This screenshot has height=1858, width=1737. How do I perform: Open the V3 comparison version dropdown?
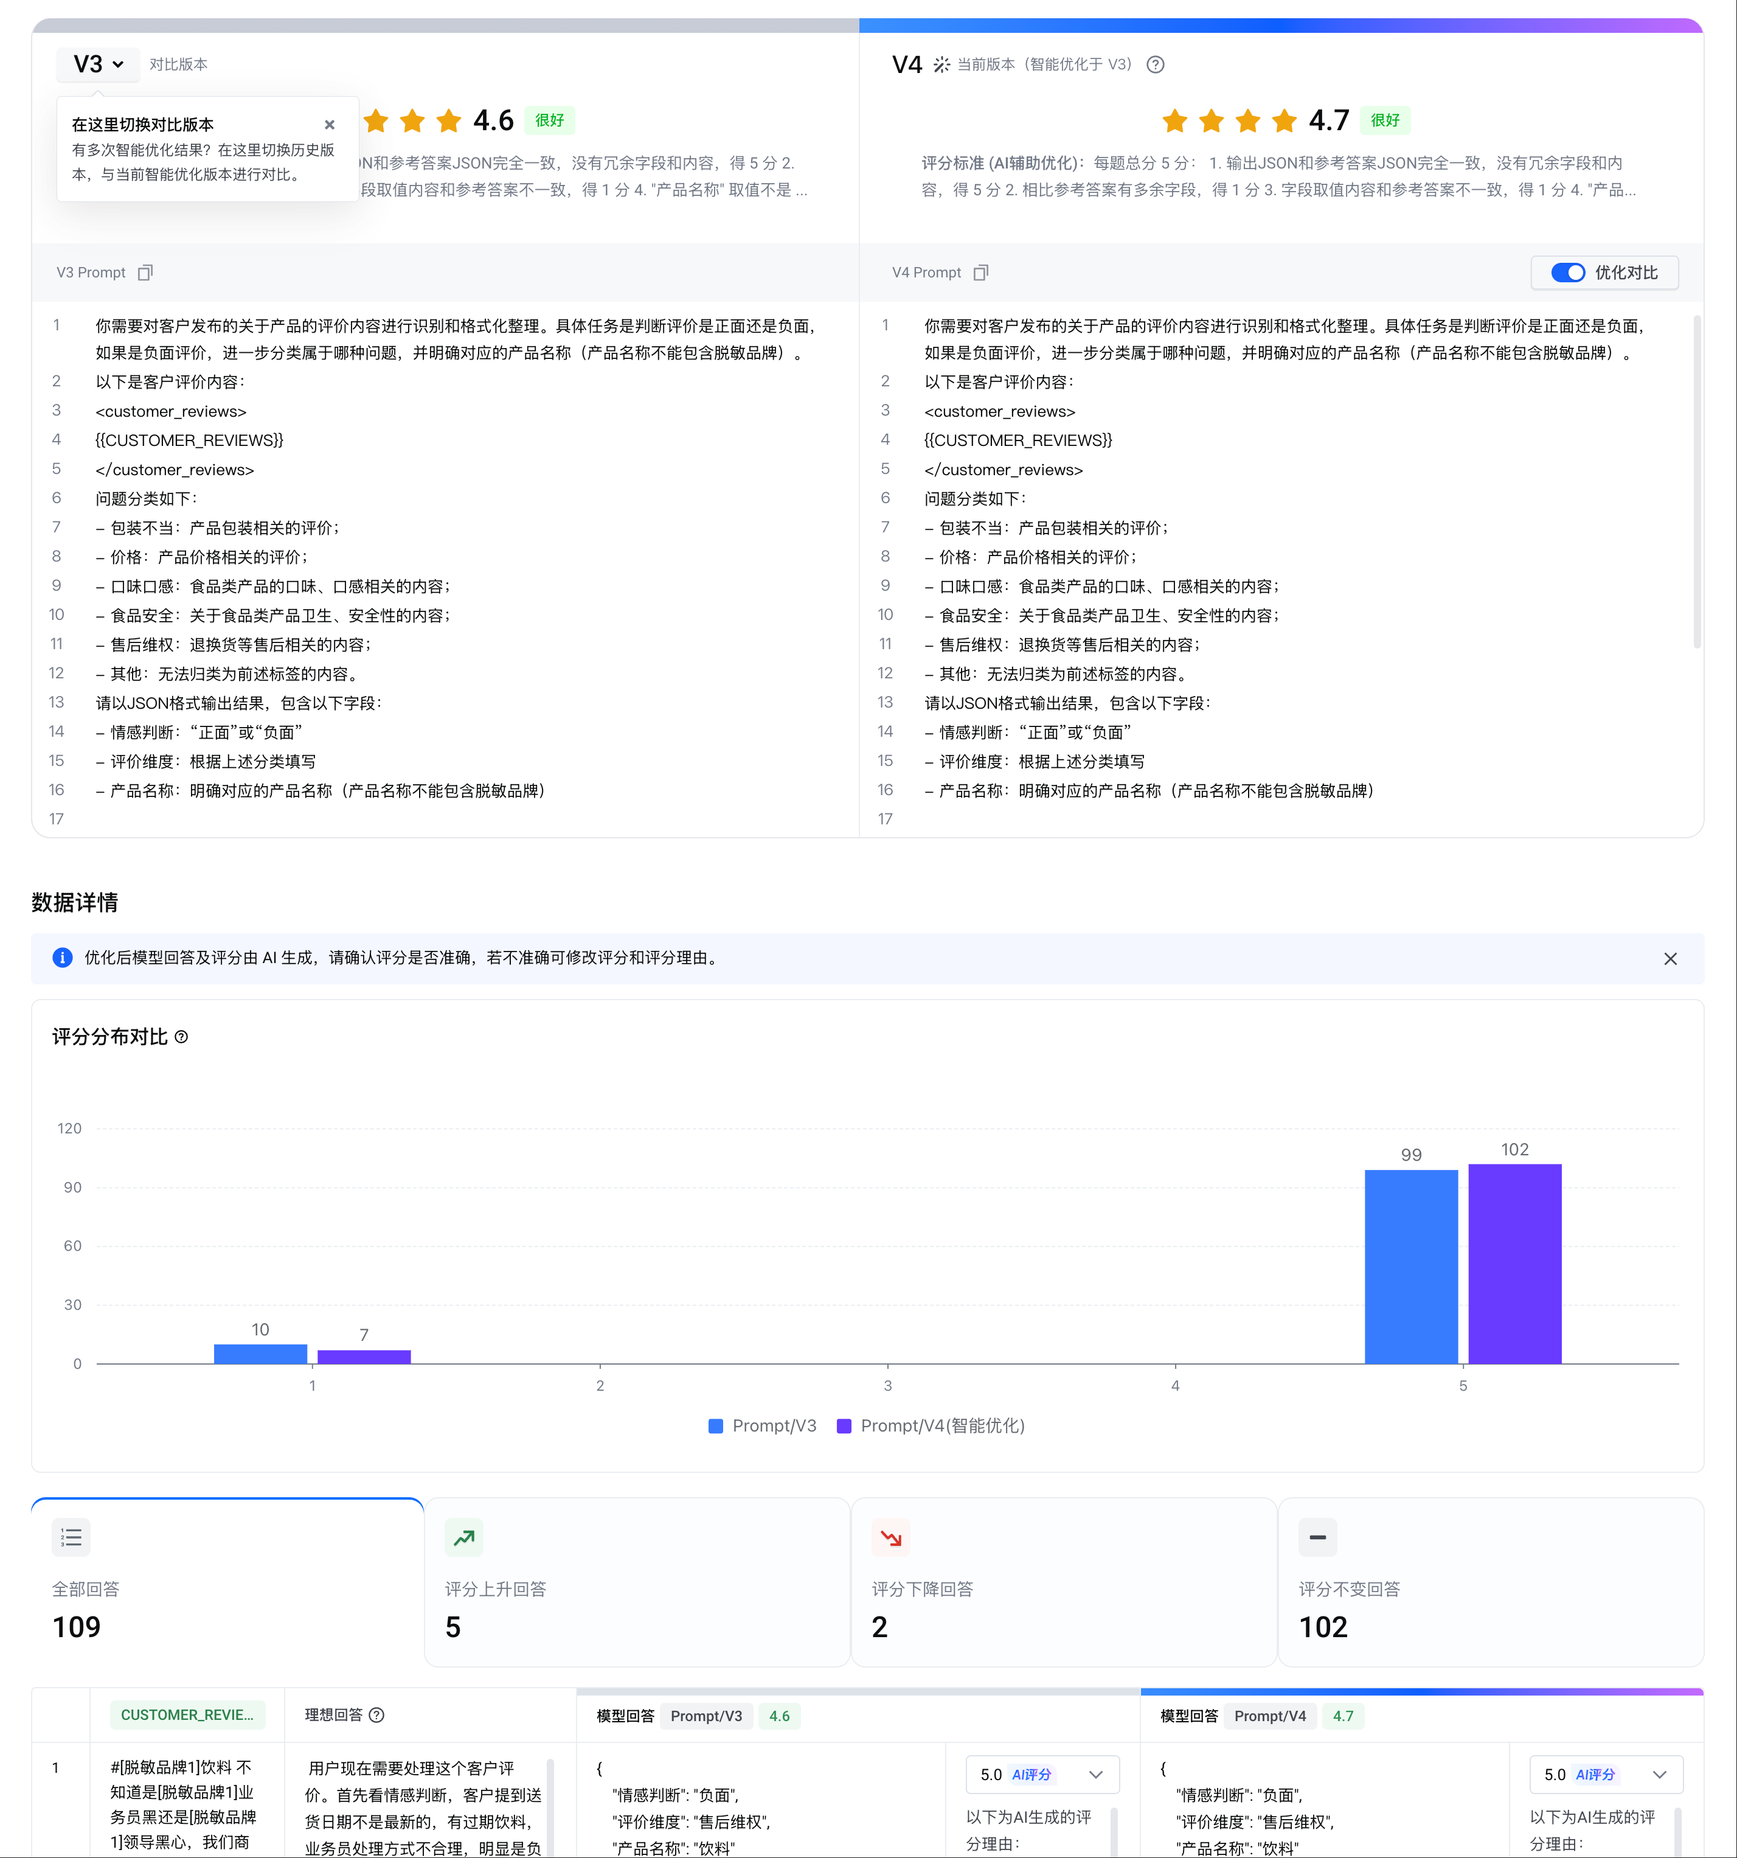98,64
